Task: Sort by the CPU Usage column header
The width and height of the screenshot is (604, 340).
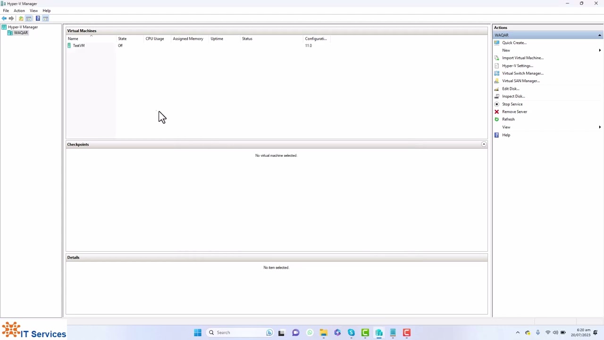Action: (x=158, y=39)
